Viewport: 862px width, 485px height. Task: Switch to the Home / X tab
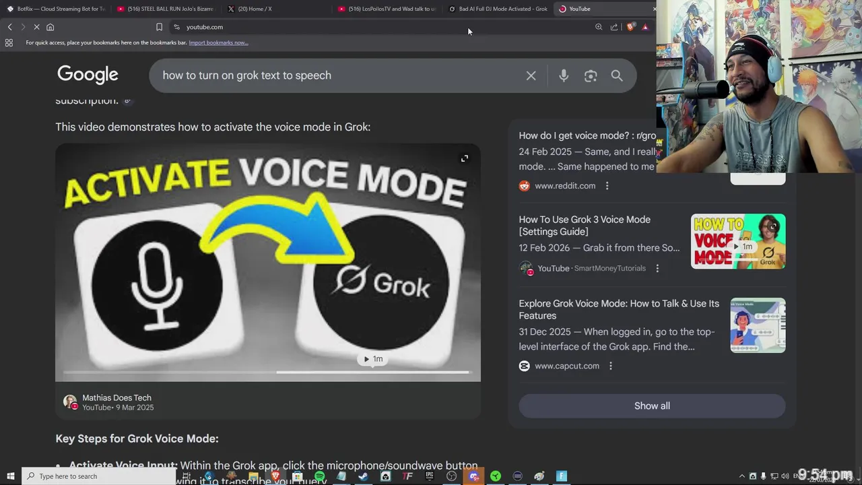pos(276,9)
